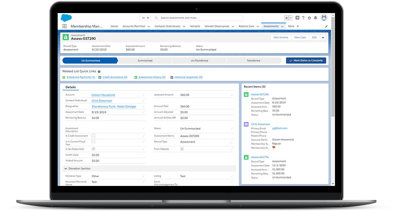Select the Transferred path stage
The height and width of the screenshot is (211, 393).
(x=253, y=60)
